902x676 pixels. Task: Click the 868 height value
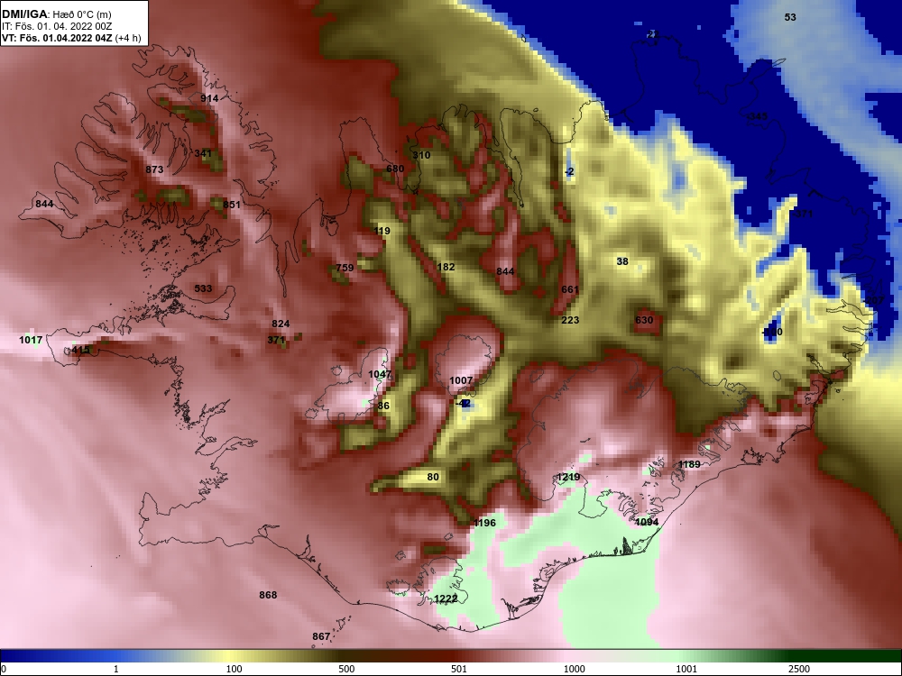pyautogui.click(x=268, y=595)
